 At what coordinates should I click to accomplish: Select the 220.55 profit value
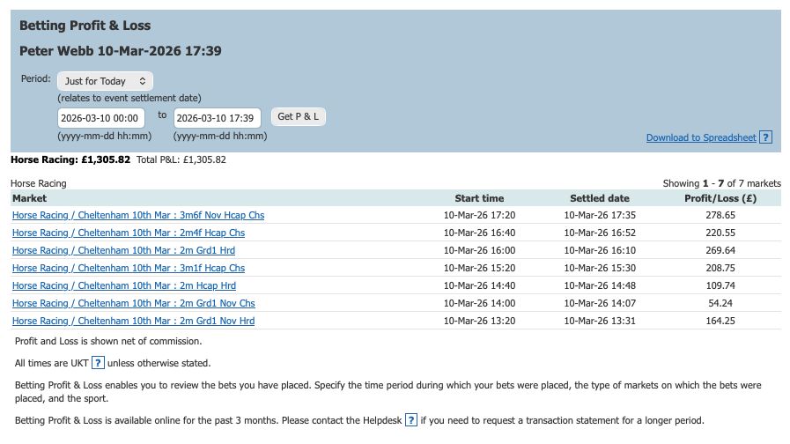(720, 233)
